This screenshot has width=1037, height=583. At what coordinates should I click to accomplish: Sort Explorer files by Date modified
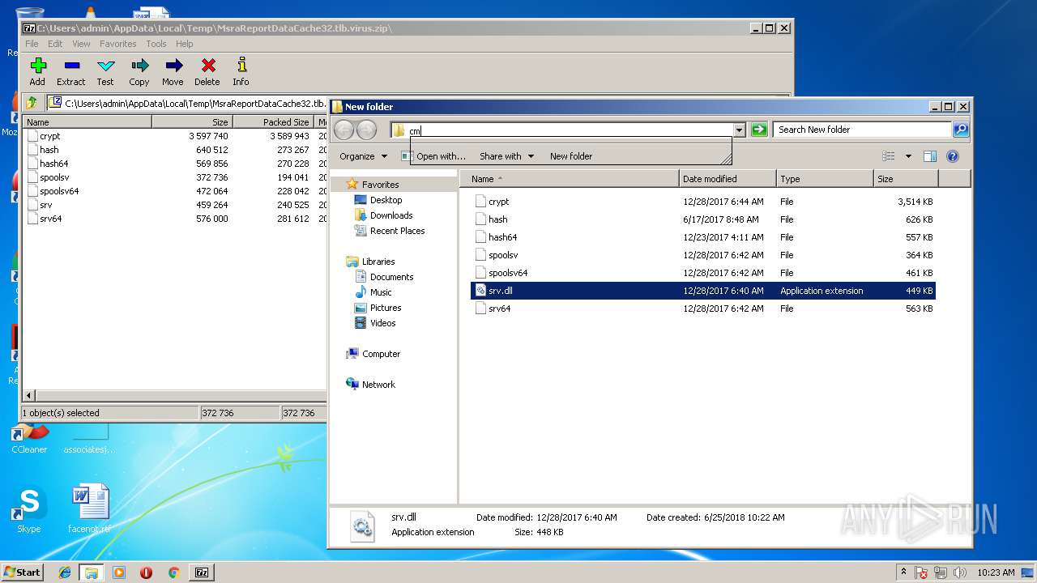click(x=728, y=179)
